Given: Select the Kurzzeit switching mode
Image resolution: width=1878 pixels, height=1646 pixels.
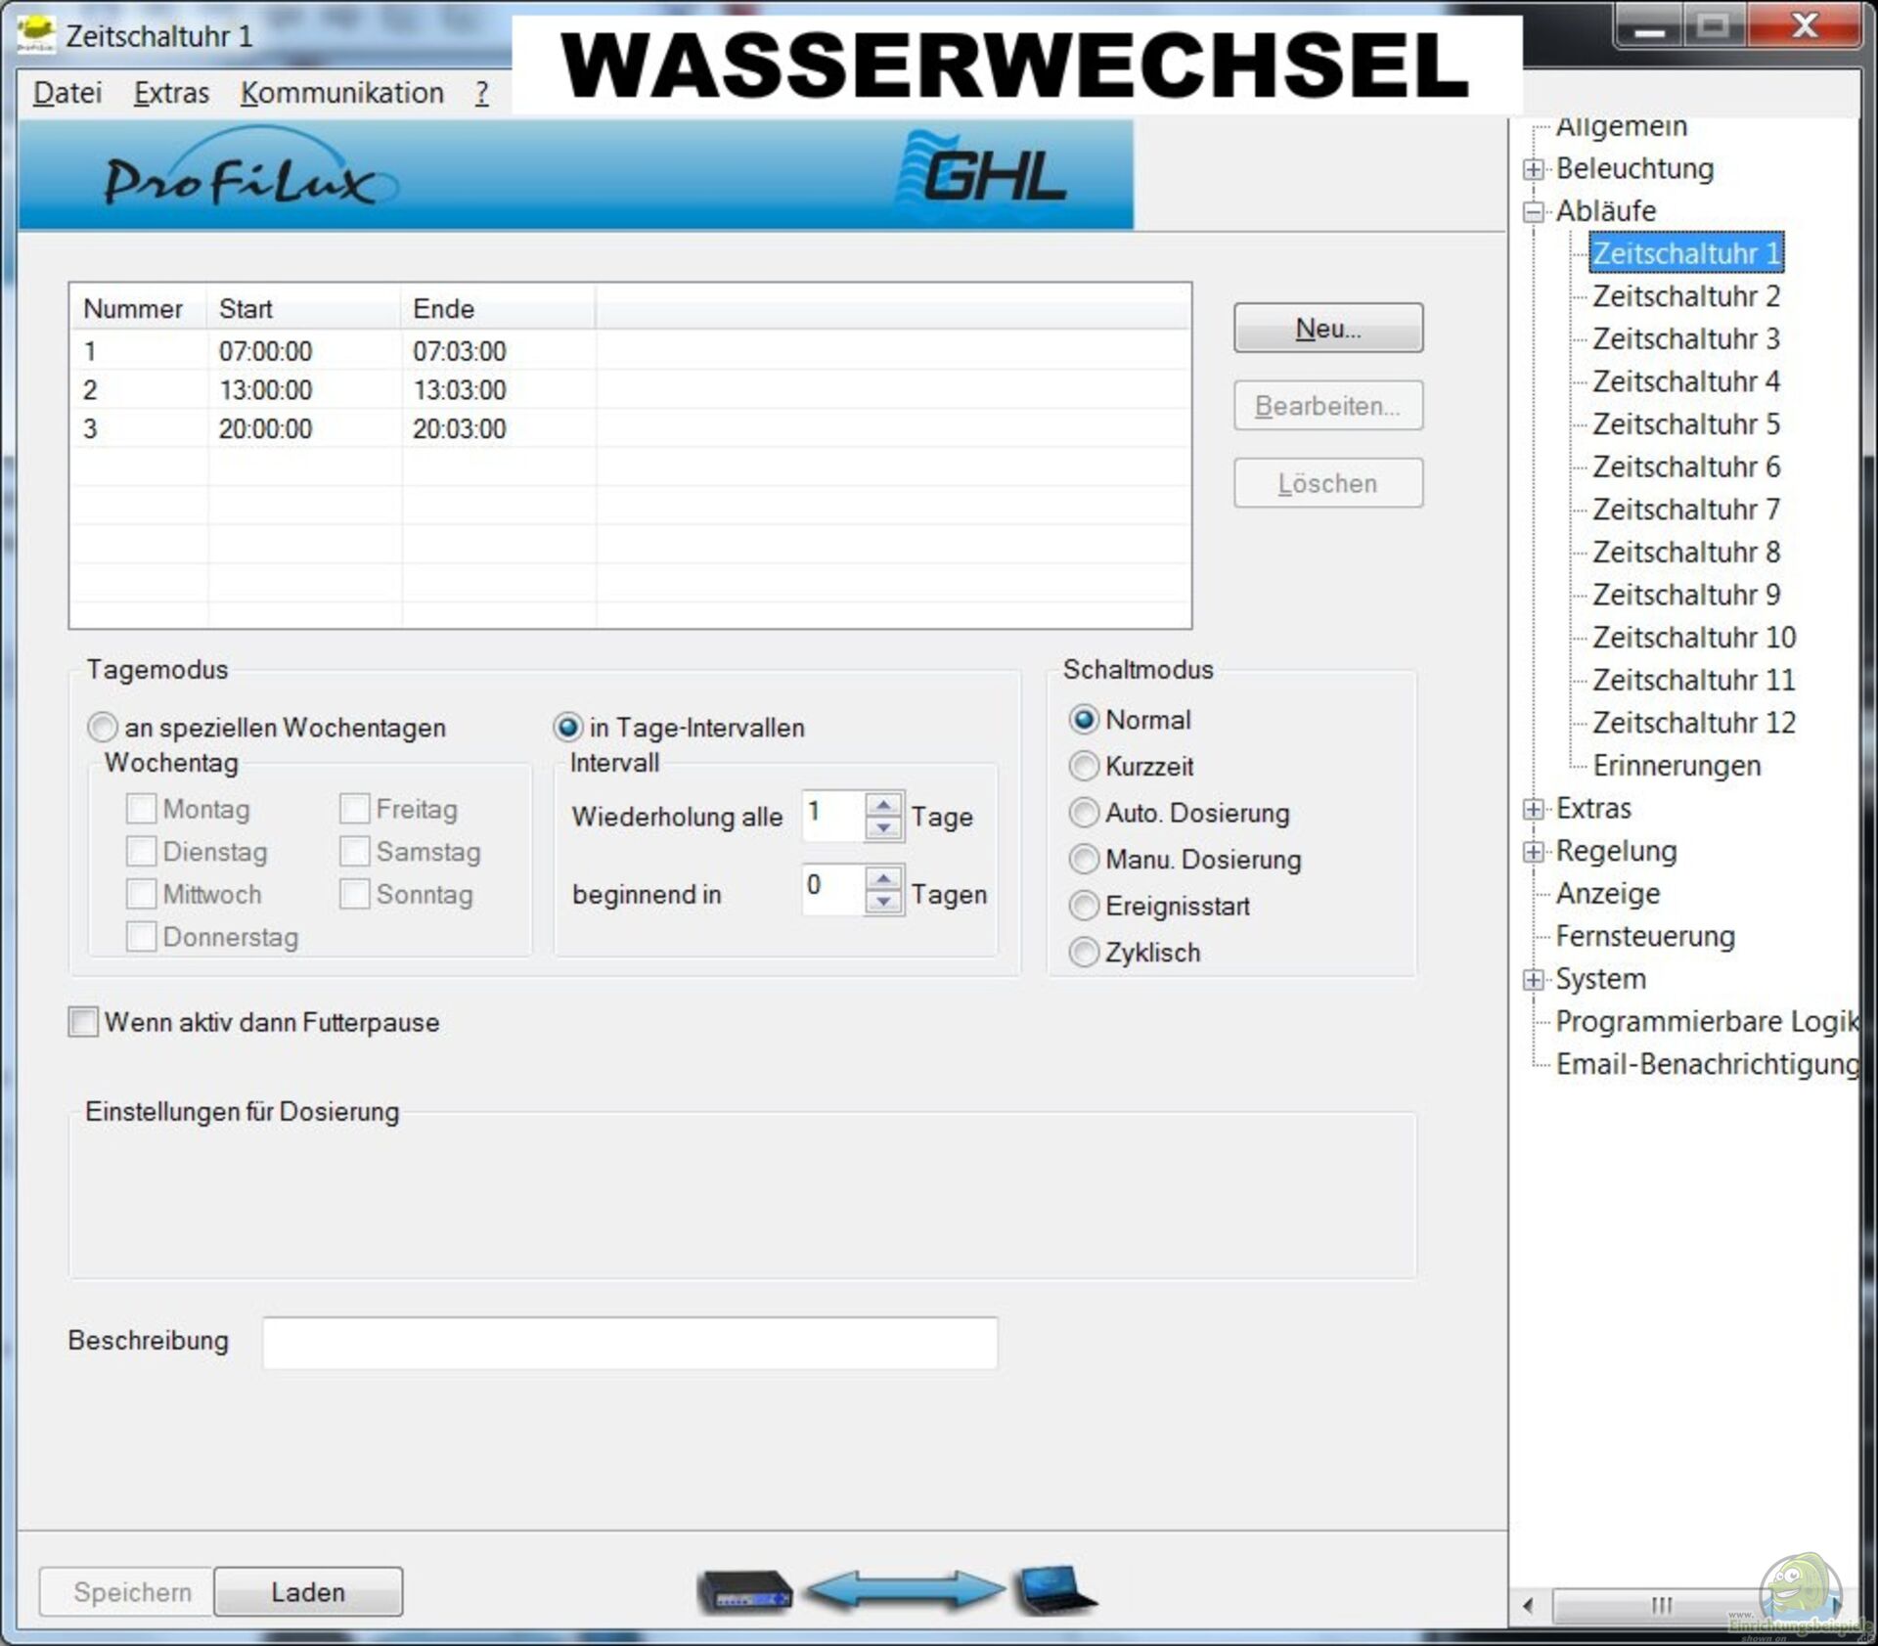Looking at the screenshot, I should click(1084, 766).
